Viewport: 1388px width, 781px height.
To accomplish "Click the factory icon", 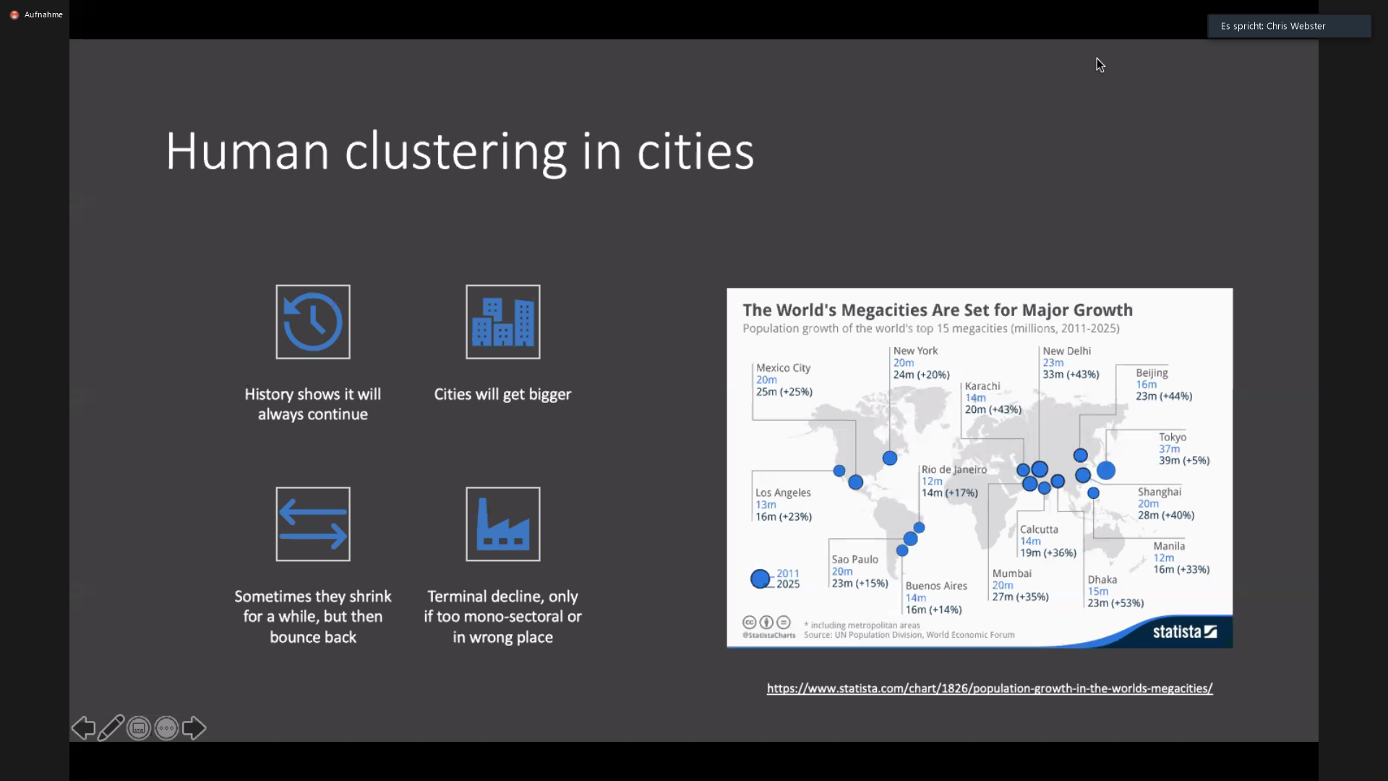I will 502,524.
